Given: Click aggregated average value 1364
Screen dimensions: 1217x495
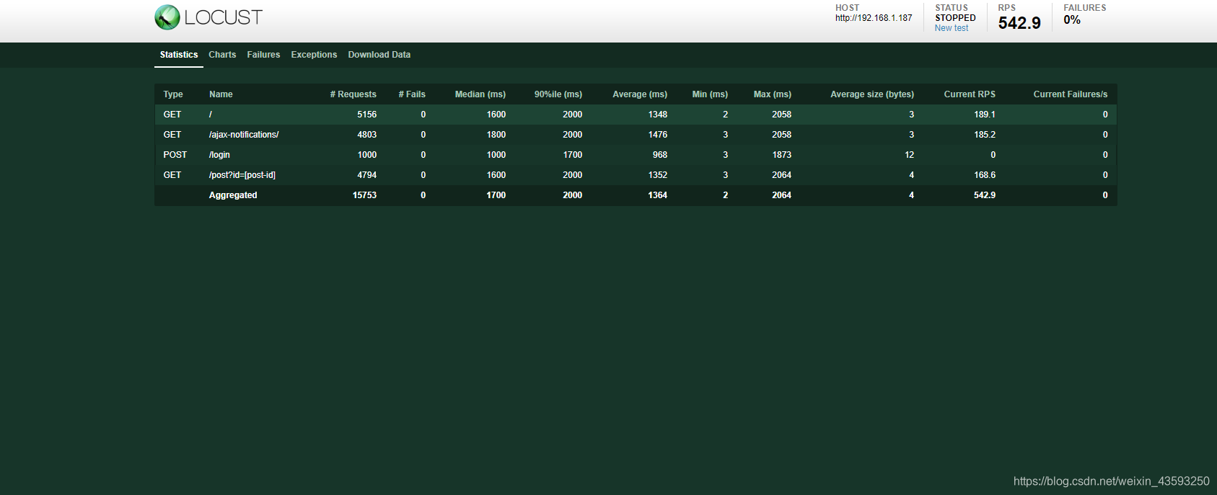Looking at the screenshot, I should coord(658,195).
